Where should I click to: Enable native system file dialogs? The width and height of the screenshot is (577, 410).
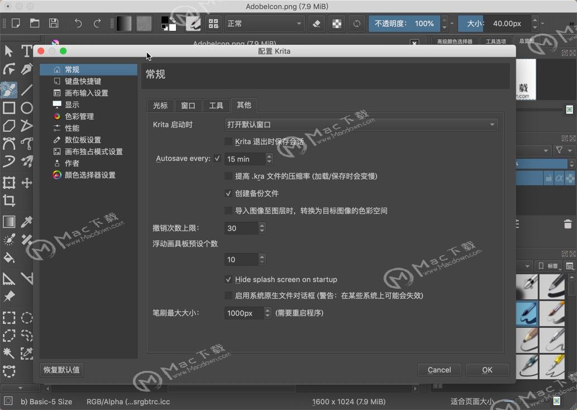point(228,295)
